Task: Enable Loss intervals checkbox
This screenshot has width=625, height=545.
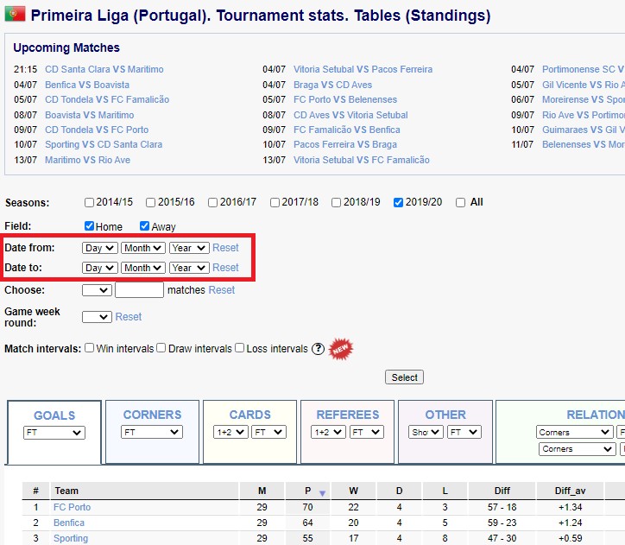Action: tap(240, 348)
